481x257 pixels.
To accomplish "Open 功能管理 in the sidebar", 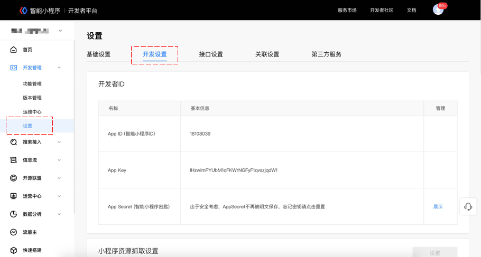I will [32, 83].
